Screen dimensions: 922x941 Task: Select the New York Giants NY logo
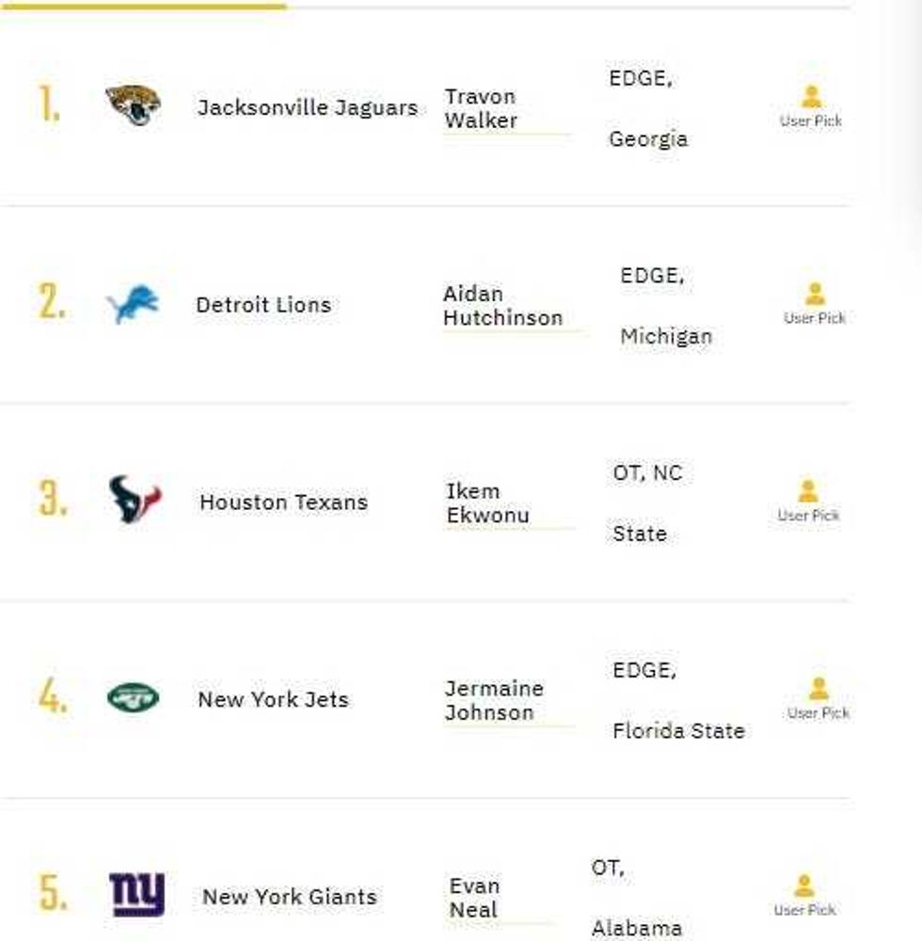coord(135,894)
